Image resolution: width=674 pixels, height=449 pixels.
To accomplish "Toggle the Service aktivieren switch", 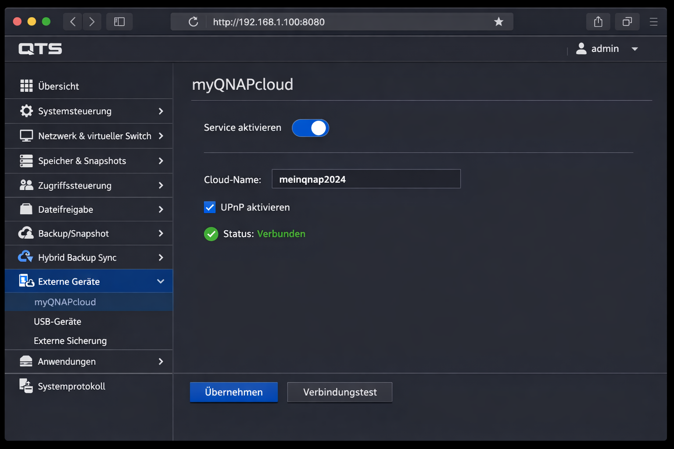I will click(310, 128).
